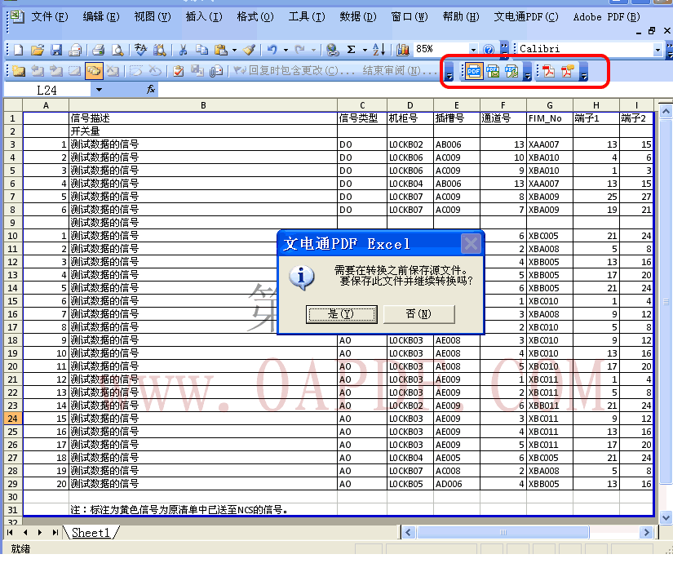
Task: Open Print Preview magnifier icon
Action: tap(117, 50)
